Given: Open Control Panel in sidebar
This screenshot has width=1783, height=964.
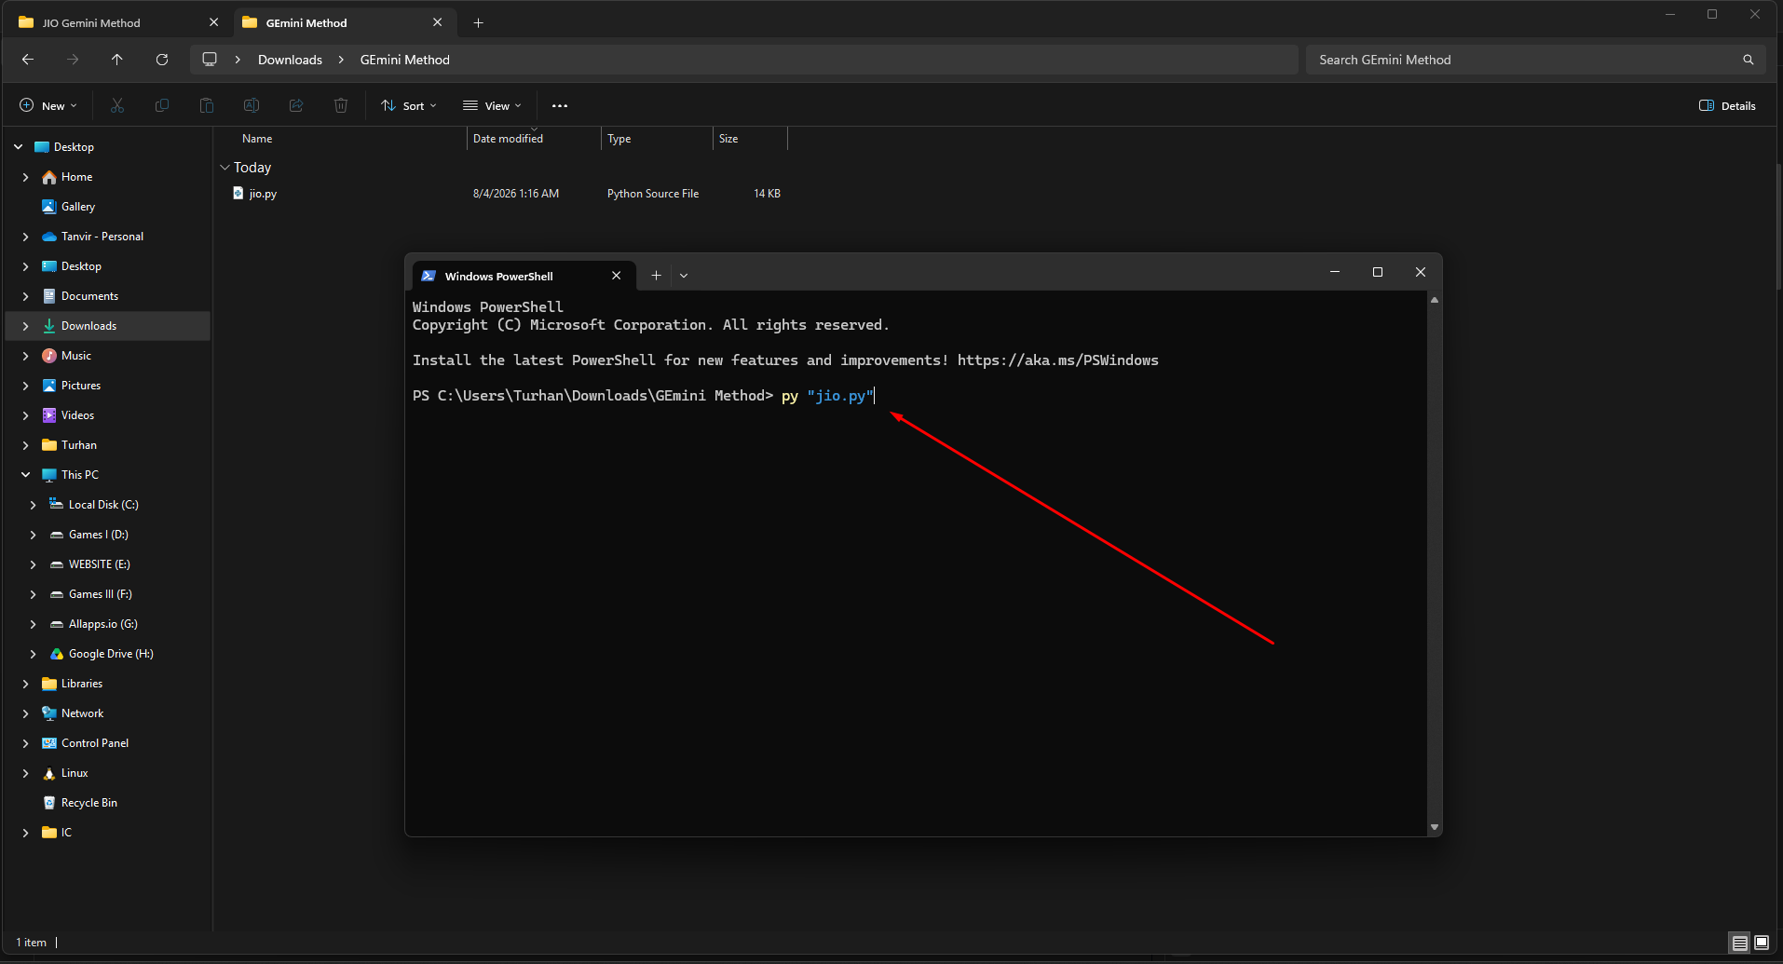Looking at the screenshot, I should click(x=95, y=743).
